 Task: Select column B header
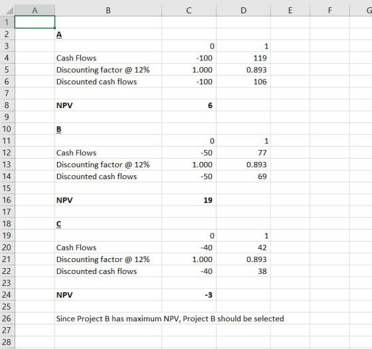pos(108,11)
